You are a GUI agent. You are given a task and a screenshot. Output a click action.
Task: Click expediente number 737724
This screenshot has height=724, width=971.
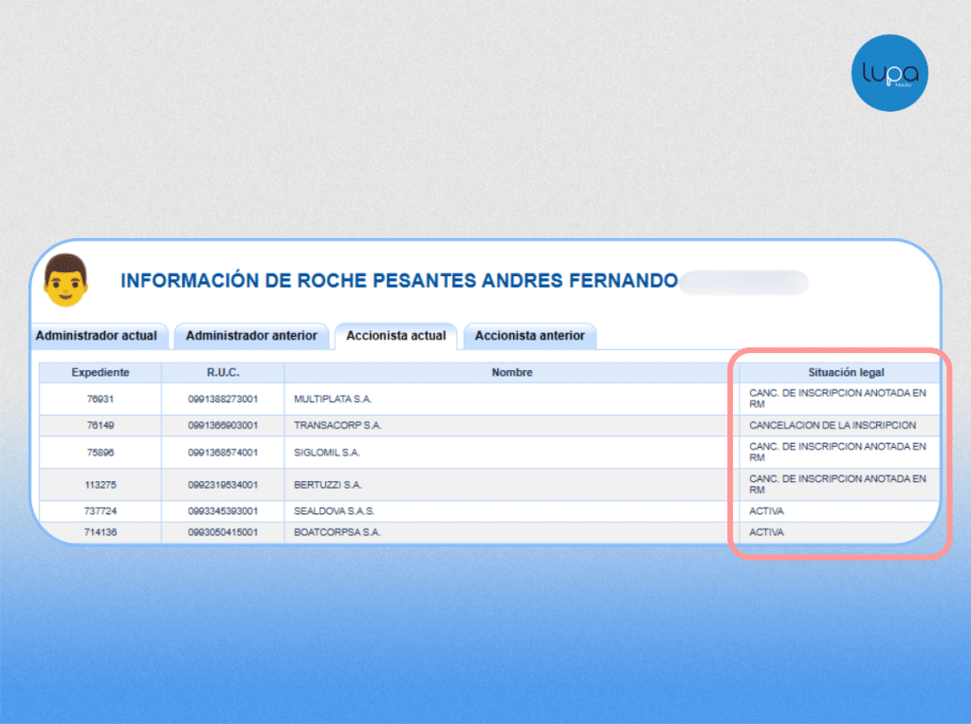101,511
